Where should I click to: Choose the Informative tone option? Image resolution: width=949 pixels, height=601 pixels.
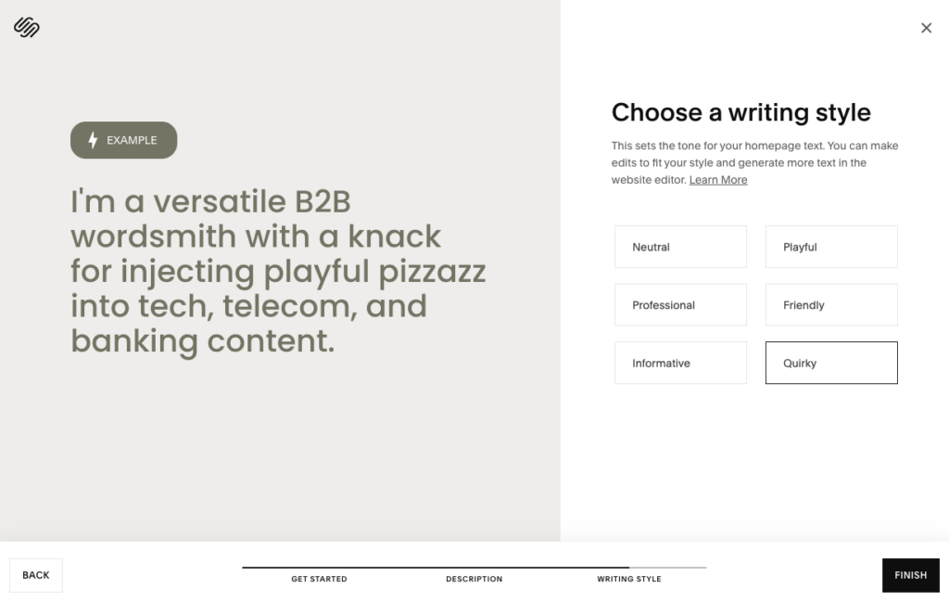(x=680, y=363)
